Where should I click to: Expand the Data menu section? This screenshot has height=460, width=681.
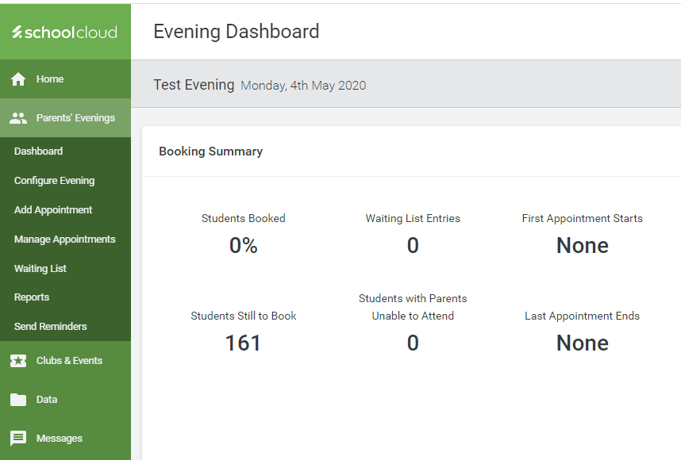click(x=47, y=400)
